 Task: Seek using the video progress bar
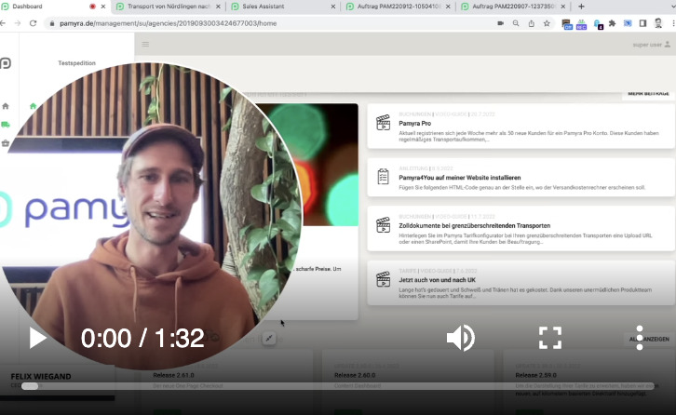(x=338, y=386)
